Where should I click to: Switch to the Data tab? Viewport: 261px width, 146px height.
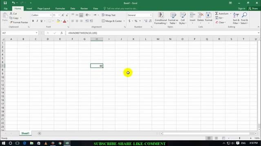[x=73, y=9]
